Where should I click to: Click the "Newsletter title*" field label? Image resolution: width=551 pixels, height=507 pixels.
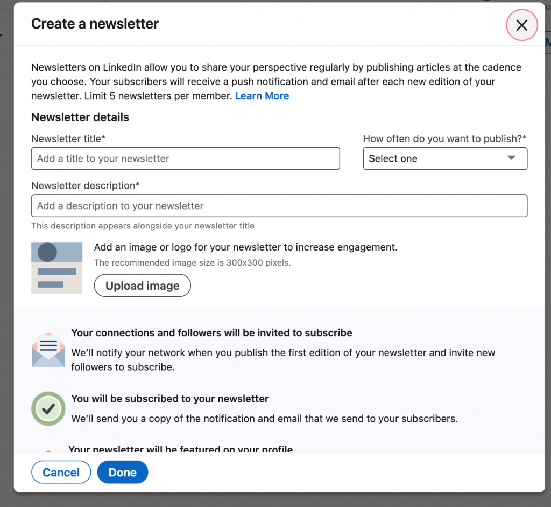(x=68, y=138)
